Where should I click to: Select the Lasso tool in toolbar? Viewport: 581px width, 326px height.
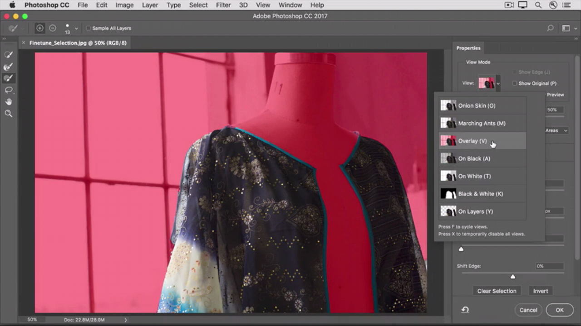coord(8,90)
